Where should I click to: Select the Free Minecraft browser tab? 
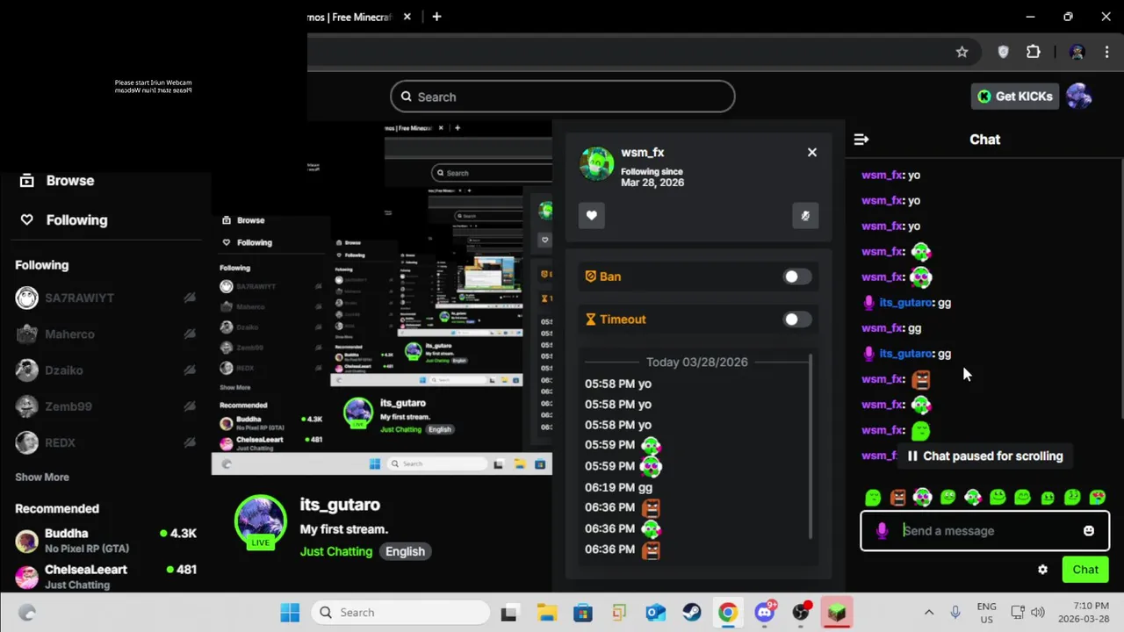(349, 17)
